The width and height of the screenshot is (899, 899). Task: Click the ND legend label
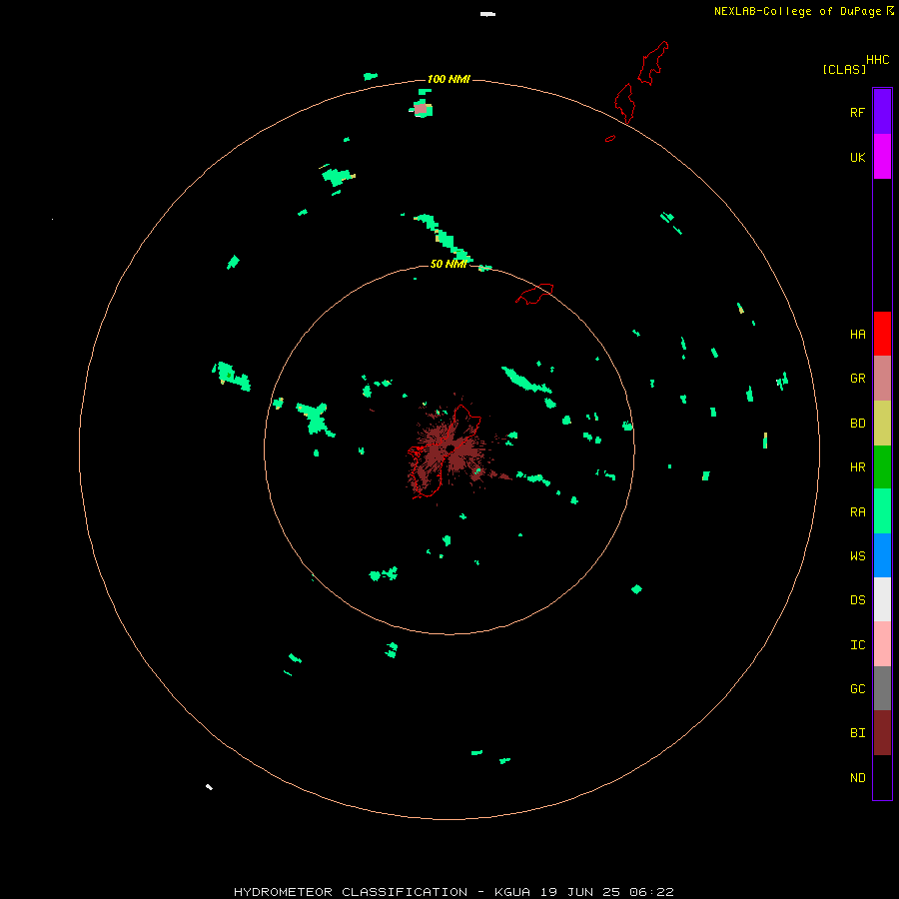[x=857, y=778]
